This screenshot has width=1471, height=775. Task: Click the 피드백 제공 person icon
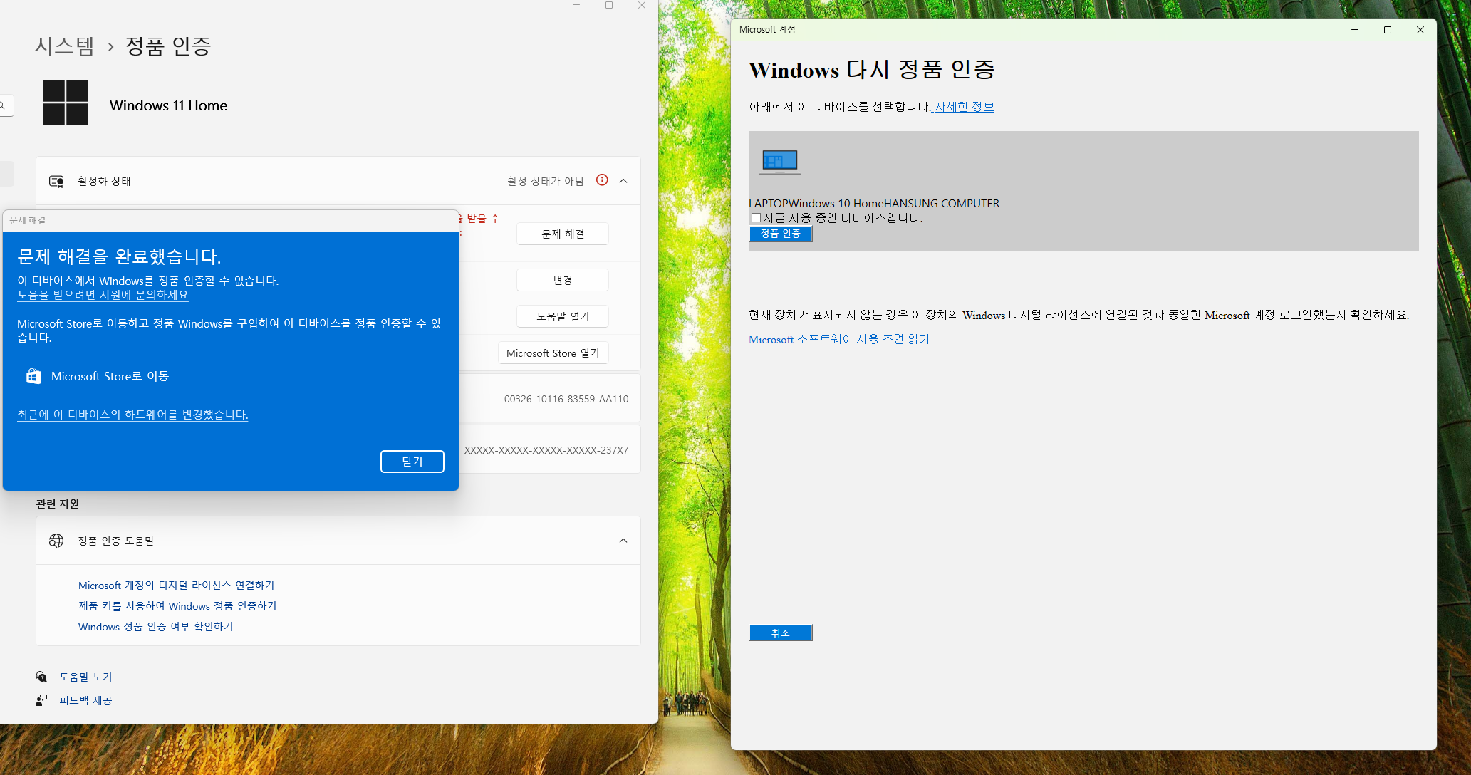41,700
